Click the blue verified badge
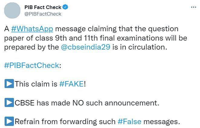Image resolution: width=200 pixels, height=128 pixels. click(65, 7)
